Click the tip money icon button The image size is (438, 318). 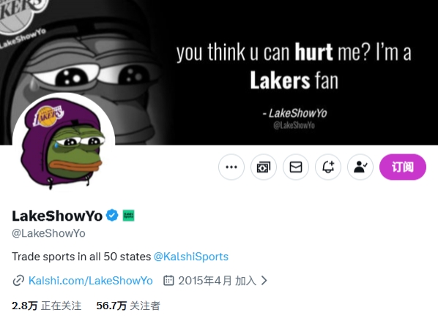pos(264,167)
